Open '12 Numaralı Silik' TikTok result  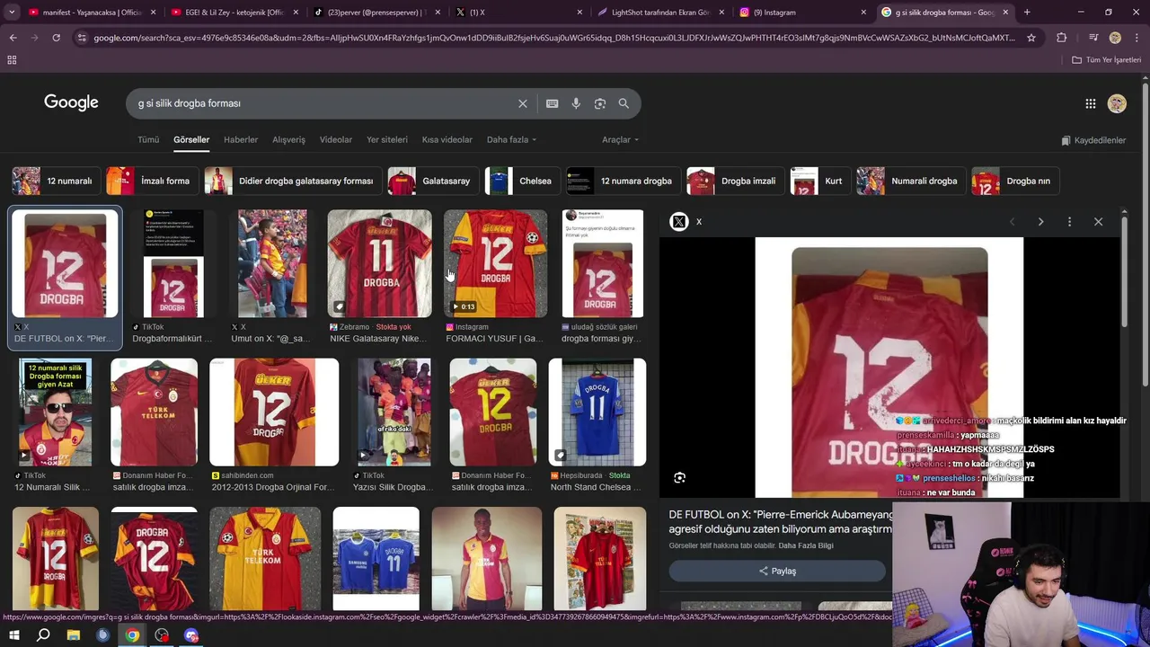[x=55, y=425]
